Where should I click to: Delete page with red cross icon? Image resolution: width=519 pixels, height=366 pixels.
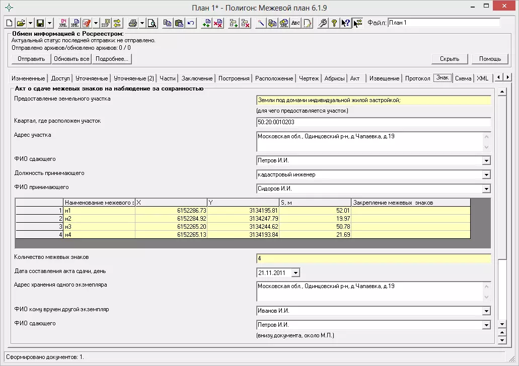[x=218, y=23]
